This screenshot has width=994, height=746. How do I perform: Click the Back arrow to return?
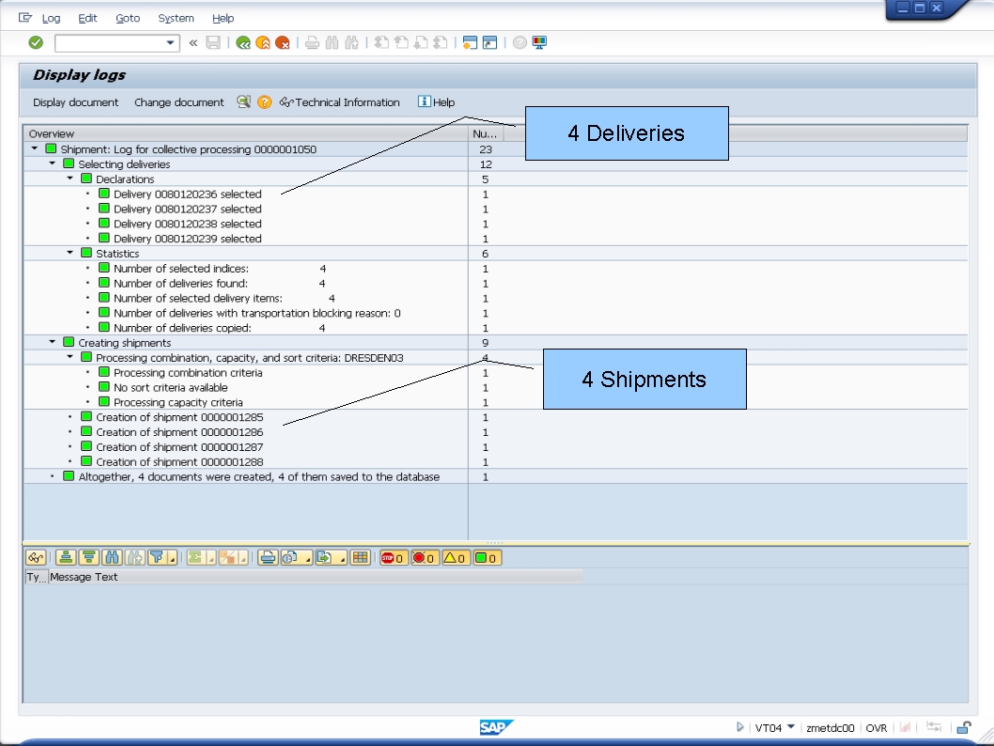(242, 42)
